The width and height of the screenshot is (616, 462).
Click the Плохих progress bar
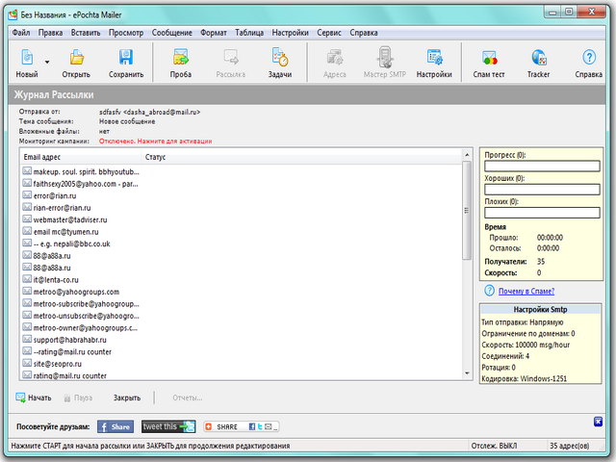542,213
